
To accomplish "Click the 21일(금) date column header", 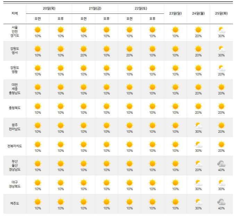I will tap(95, 8).
